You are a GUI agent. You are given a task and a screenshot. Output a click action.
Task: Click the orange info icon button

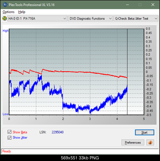pos(150,143)
